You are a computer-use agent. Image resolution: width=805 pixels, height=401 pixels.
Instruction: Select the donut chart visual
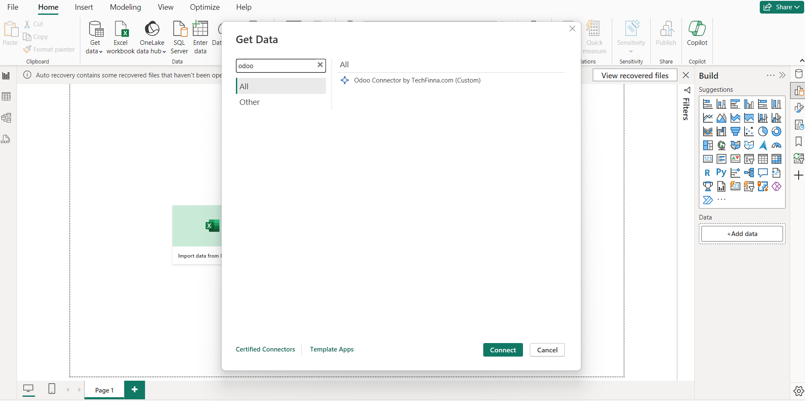777,132
